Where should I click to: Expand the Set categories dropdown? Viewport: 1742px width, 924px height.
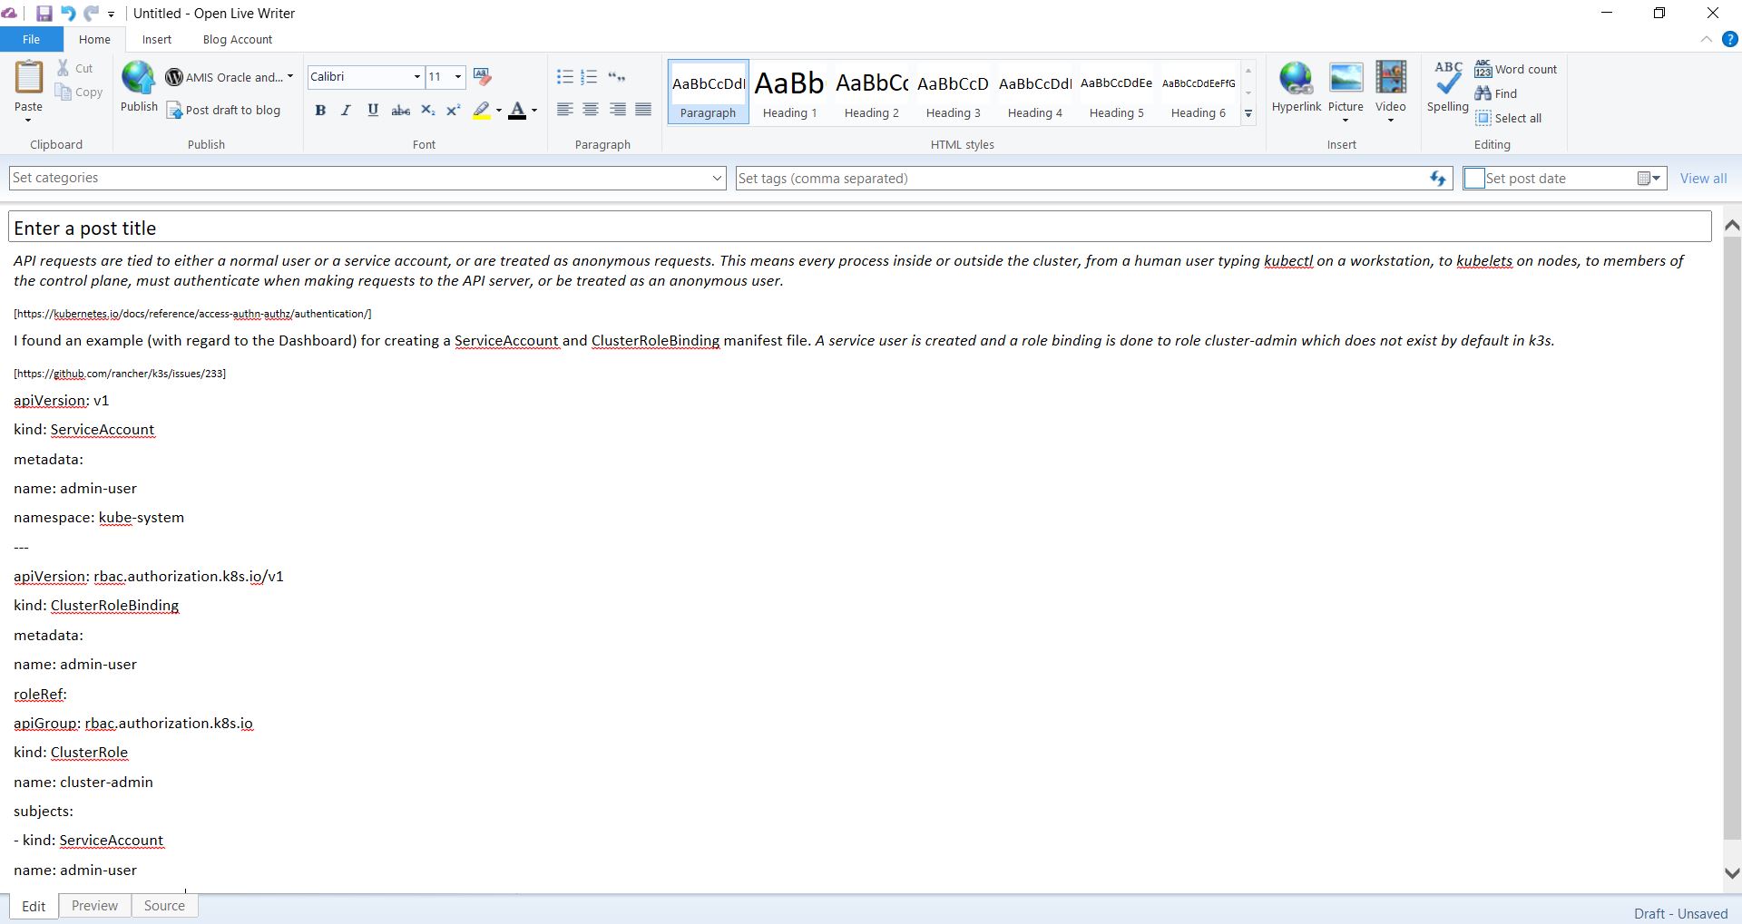coord(717,179)
